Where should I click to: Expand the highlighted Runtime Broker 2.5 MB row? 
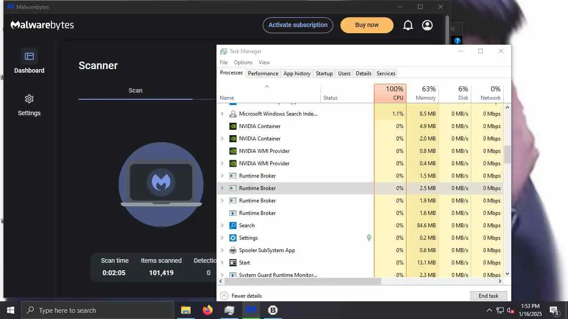[x=222, y=188]
